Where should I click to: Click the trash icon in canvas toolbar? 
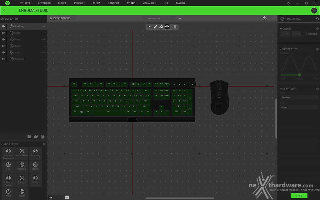[x=175, y=27]
